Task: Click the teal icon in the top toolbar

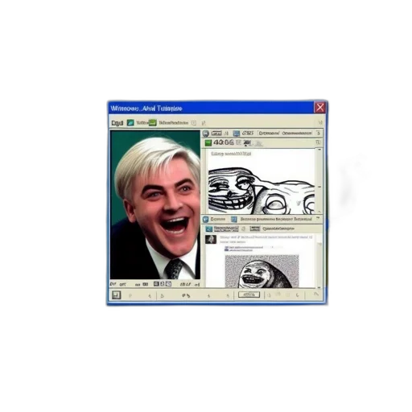Action: coord(130,122)
